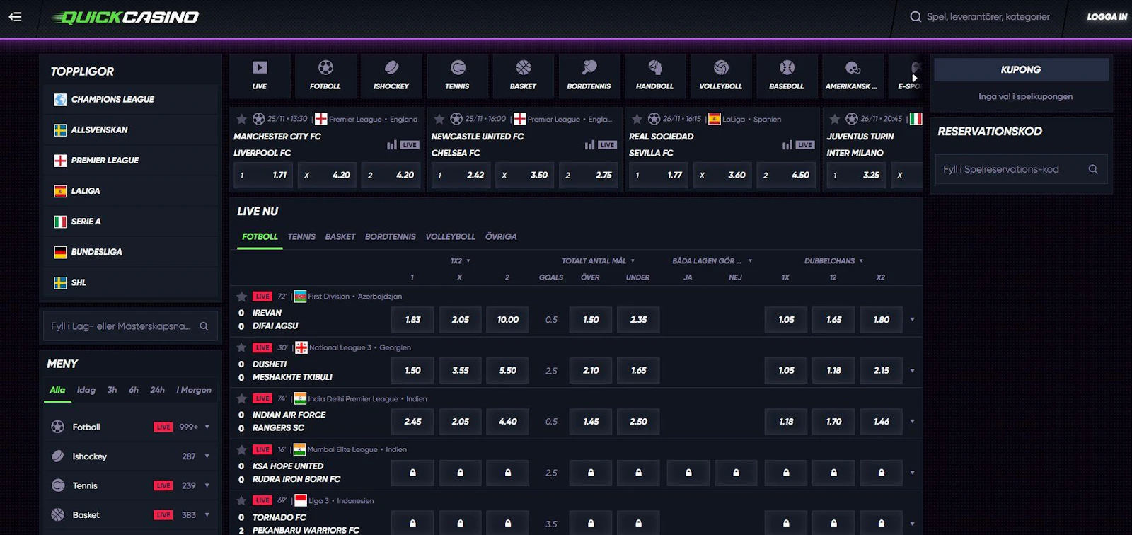Open Champions League in Toppligor

tap(131, 99)
